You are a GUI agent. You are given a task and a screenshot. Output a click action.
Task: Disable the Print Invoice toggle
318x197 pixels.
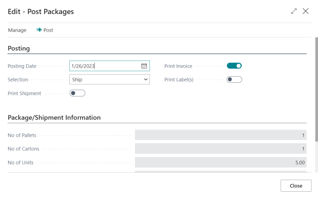click(x=234, y=66)
